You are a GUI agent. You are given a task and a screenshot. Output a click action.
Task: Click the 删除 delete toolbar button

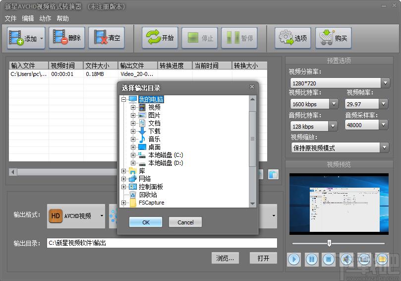click(x=67, y=38)
